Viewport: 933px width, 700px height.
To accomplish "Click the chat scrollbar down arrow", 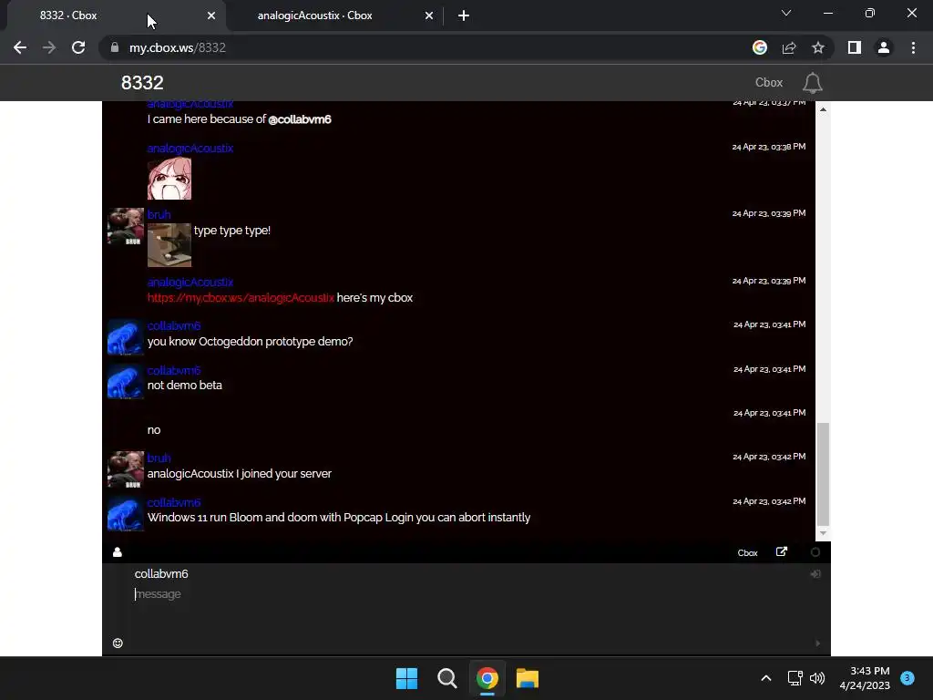I will point(823,533).
